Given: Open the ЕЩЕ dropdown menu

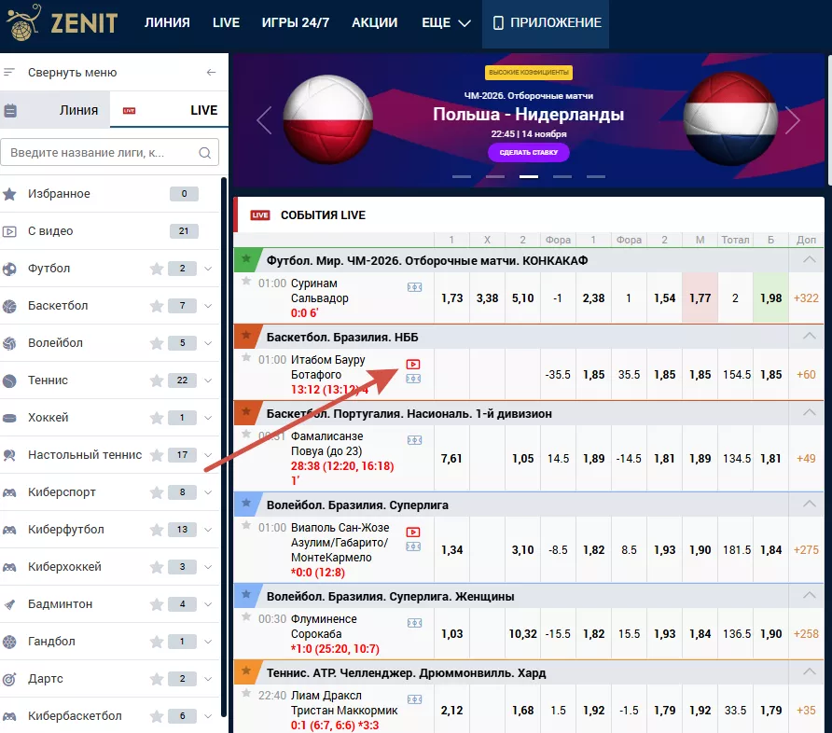Looking at the screenshot, I should click(x=446, y=22).
